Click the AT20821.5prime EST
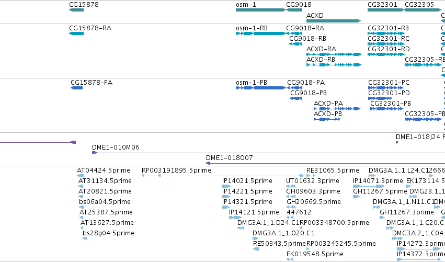Viewport: 445px width, 262px height. [x=81, y=197]
